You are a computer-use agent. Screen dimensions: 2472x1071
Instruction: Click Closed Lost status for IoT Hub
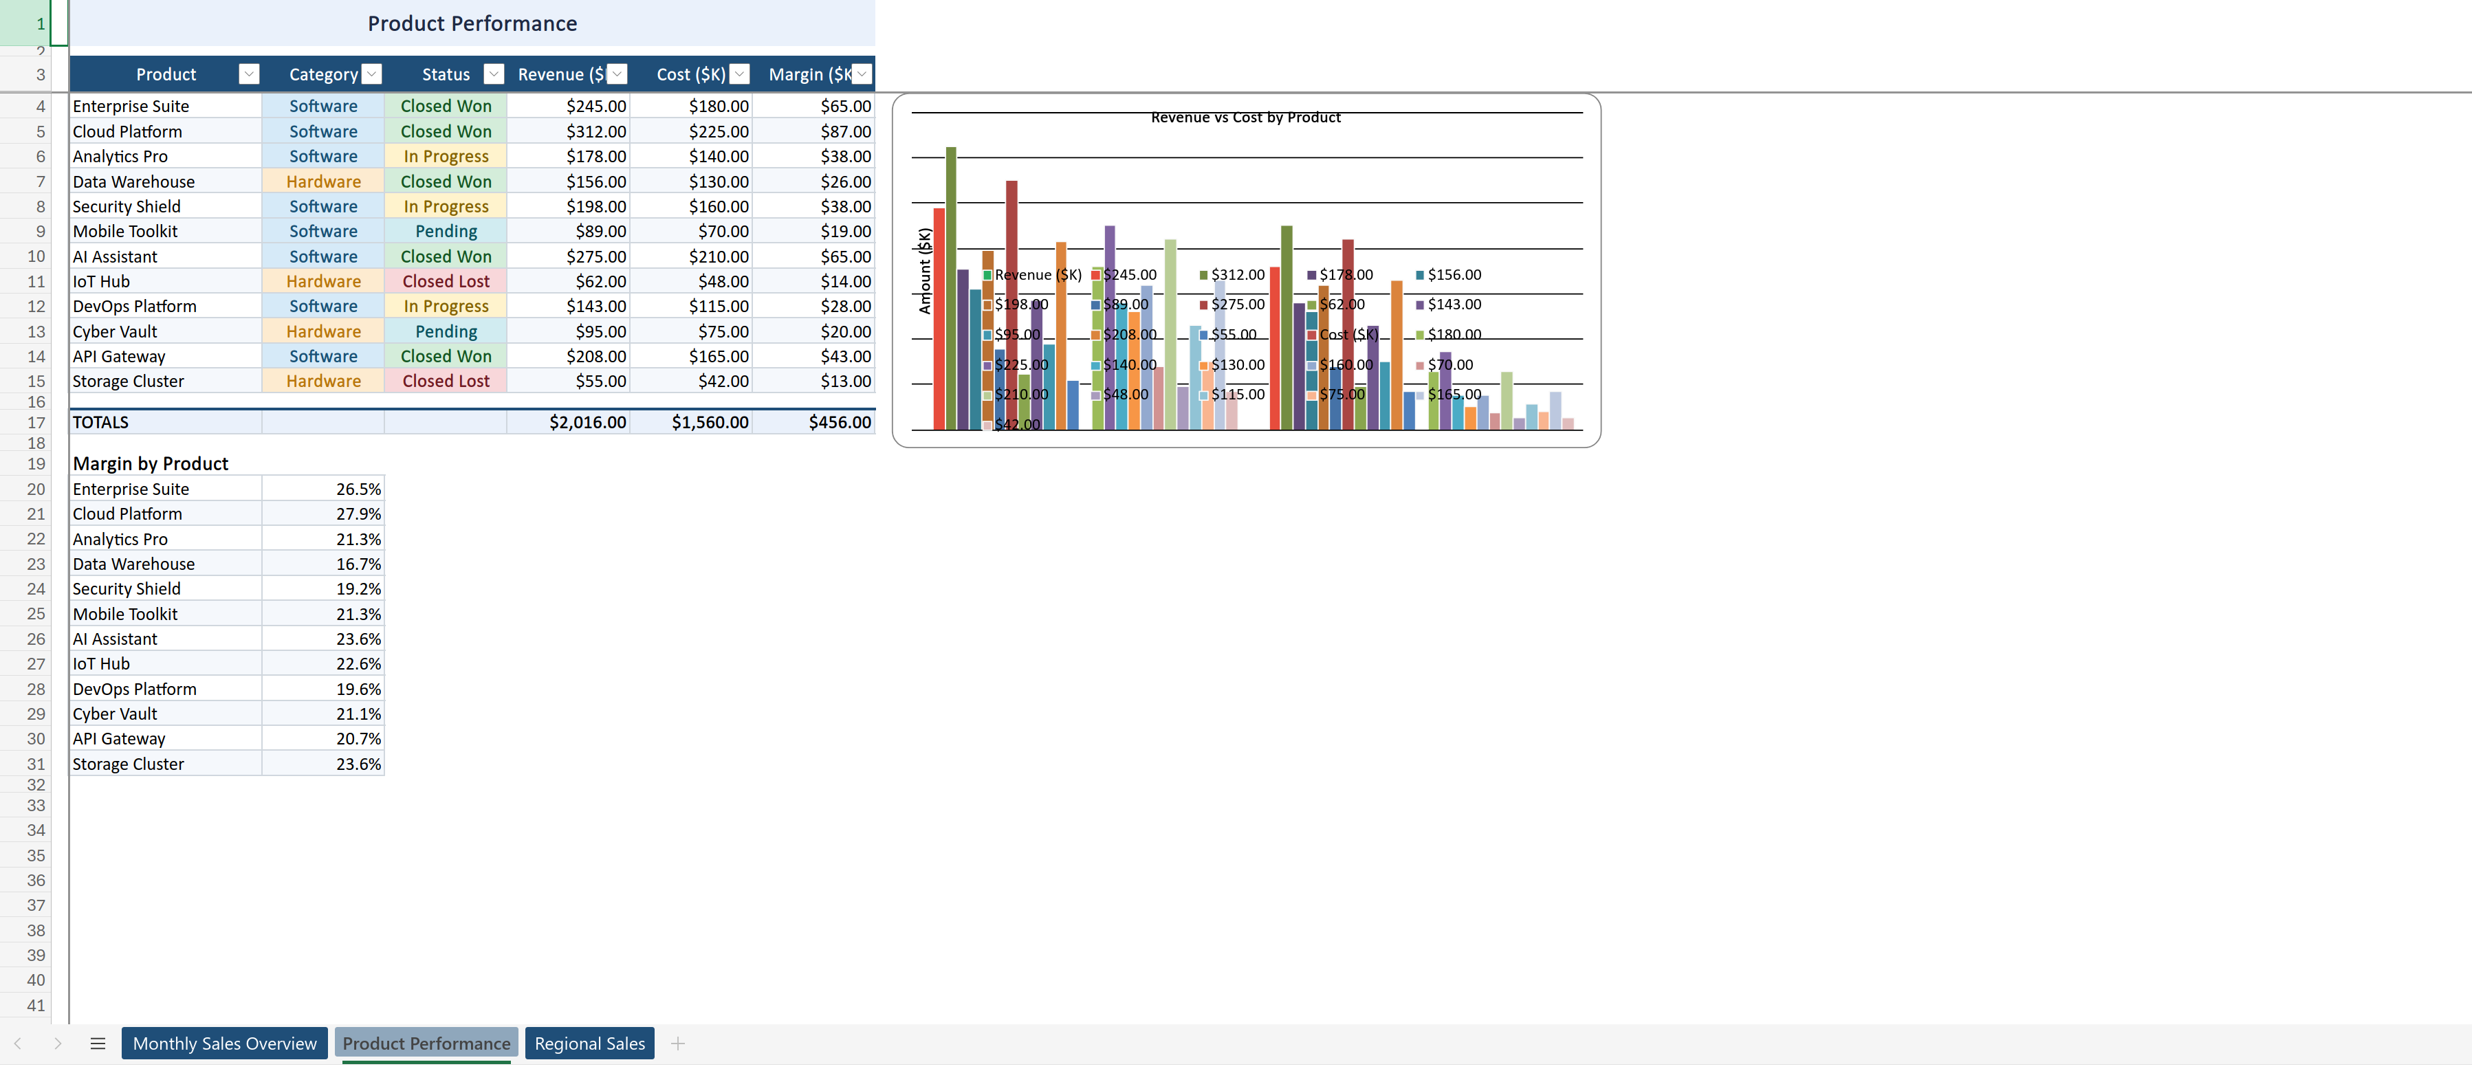(x=446, y=281)
